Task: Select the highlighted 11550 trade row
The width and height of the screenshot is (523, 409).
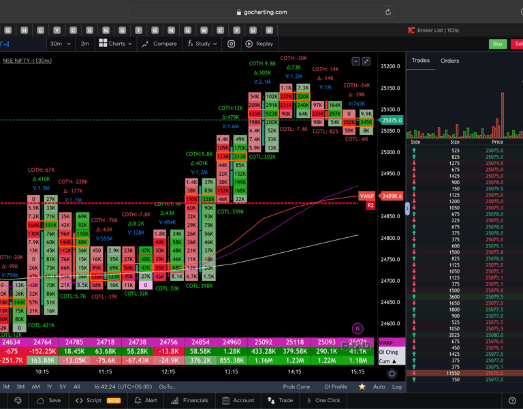Action: [464, 374]
